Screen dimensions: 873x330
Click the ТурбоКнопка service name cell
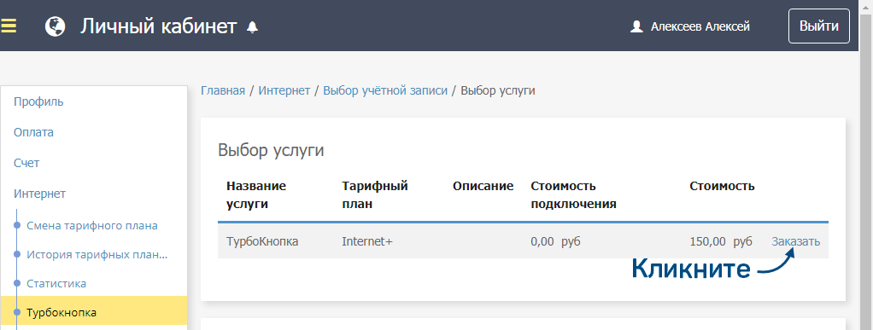(x=262, y=241)
